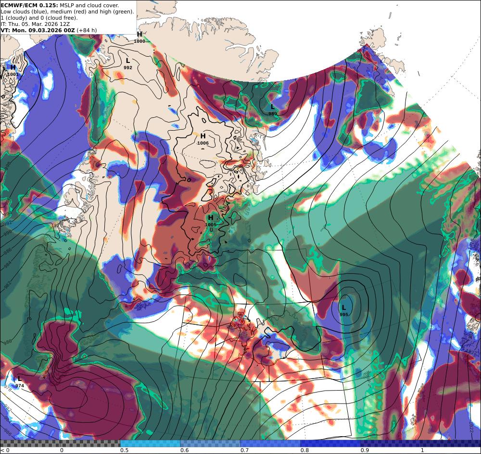Click the '0.7' colorbar tick label
The image size is (481, 454).
[x=244, y=450]
